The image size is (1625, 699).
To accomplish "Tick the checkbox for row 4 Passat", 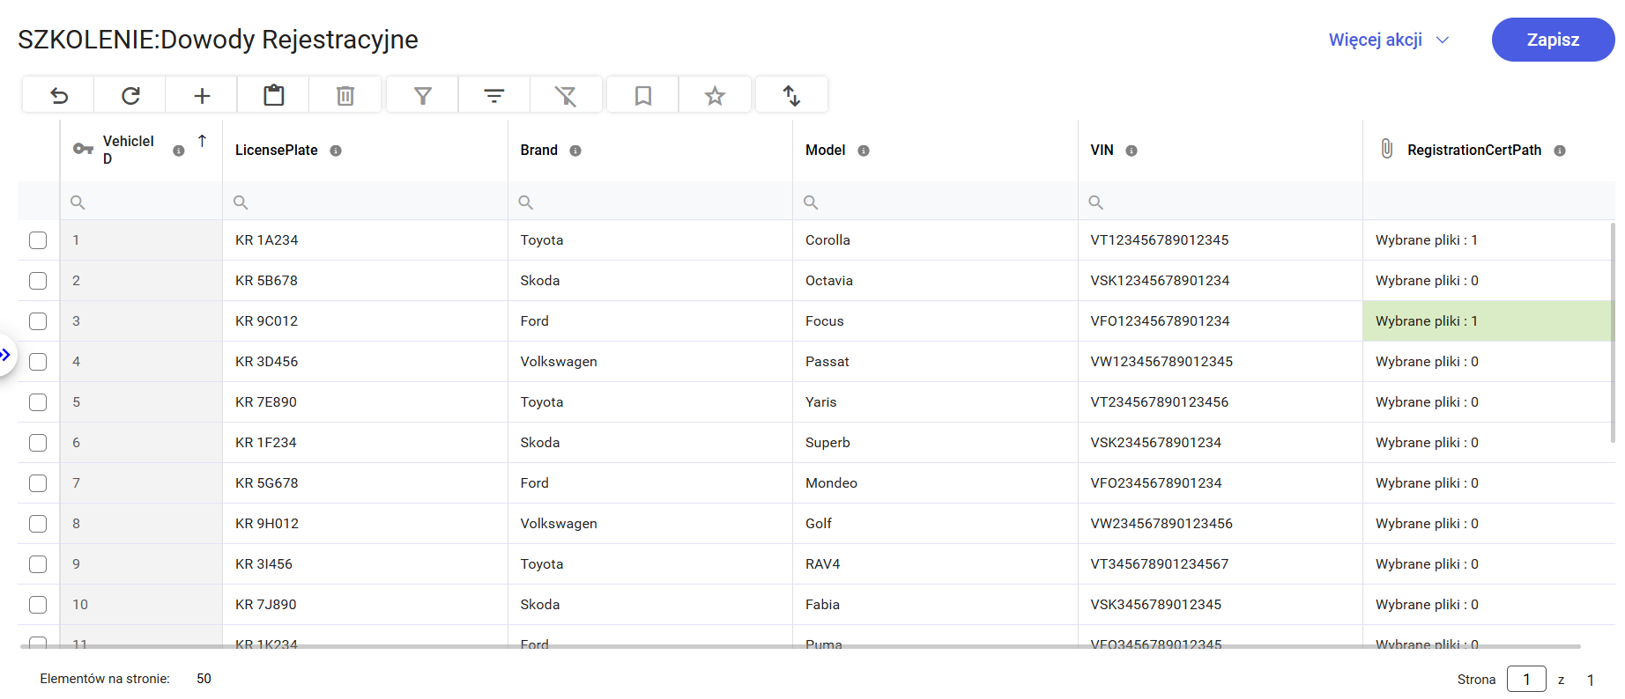I will (x=38, y=362).
